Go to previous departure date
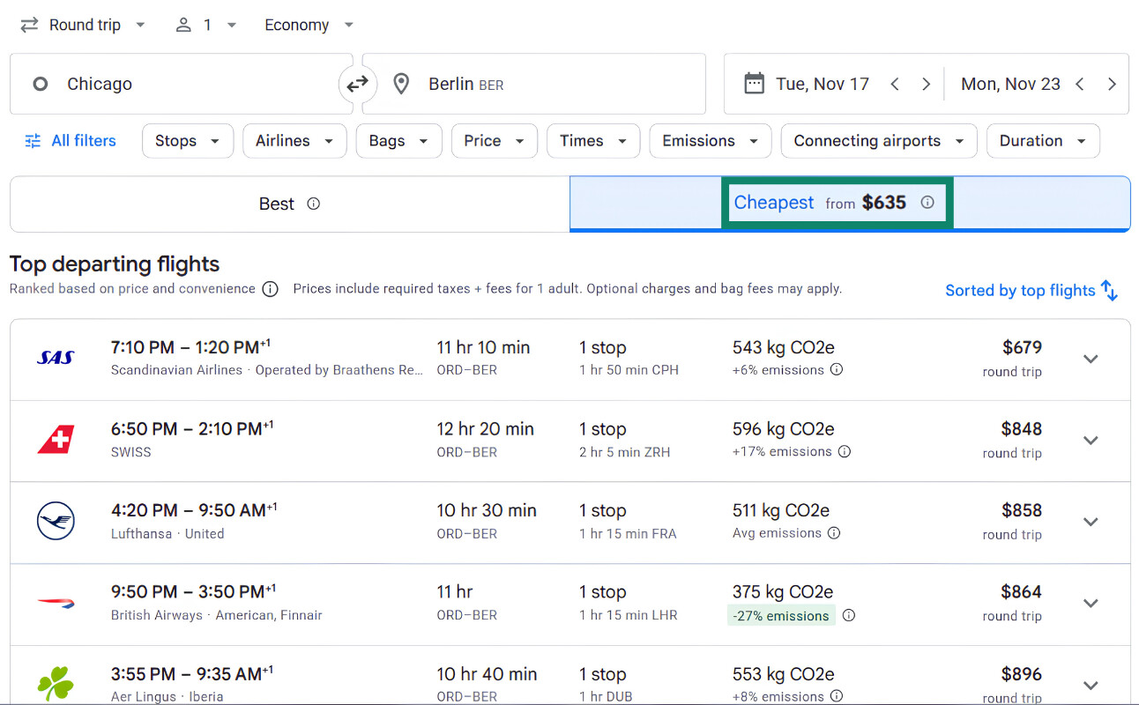This screenshot has height=705, width=1139. pyautogui.click(x=895, y=85)
